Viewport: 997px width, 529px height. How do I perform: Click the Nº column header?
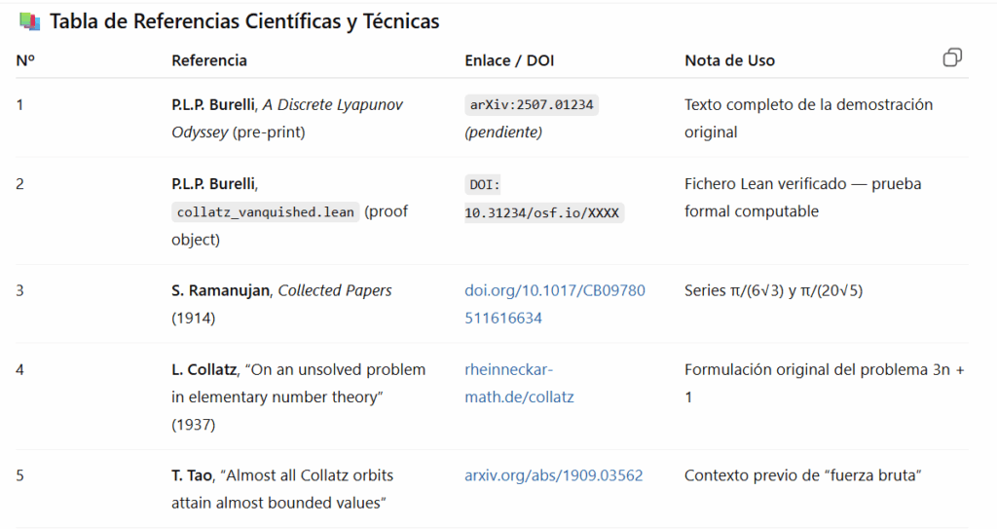[x=25, y=60]
